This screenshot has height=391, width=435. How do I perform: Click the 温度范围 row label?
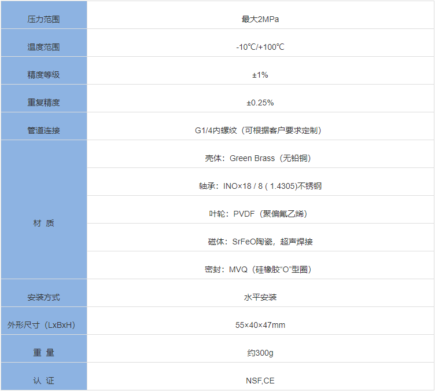[x=43, y=47]
